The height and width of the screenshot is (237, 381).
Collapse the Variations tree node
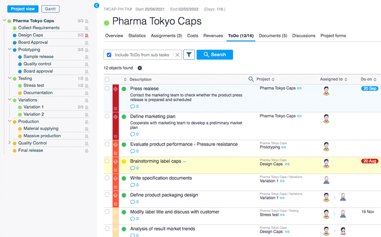[10, 100]
